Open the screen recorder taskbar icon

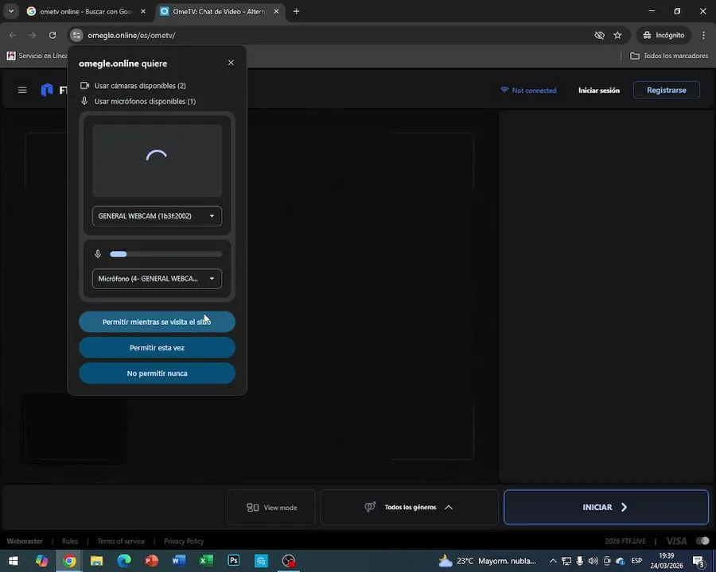click(289, 561)
